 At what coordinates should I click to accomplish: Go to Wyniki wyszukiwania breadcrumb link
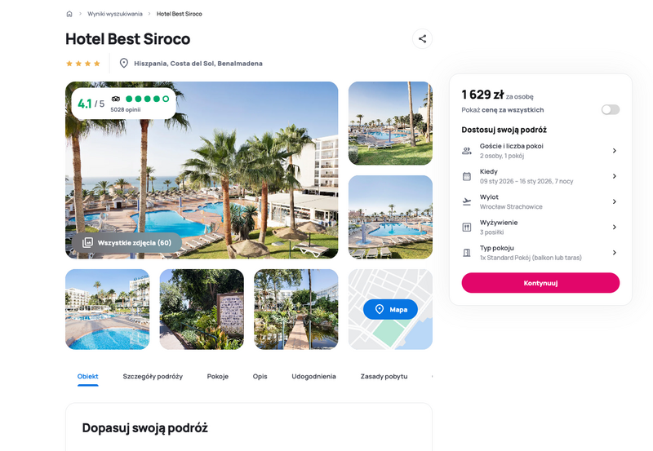(x=115, y=14)
